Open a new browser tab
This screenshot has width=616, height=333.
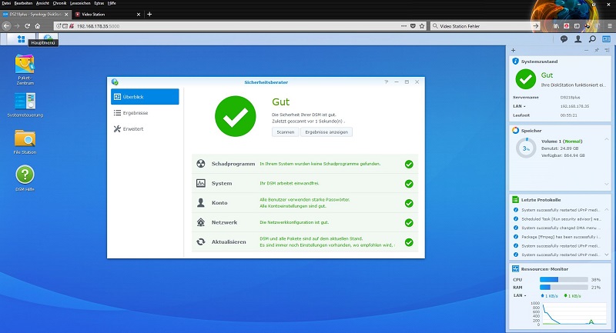point(149,14)
